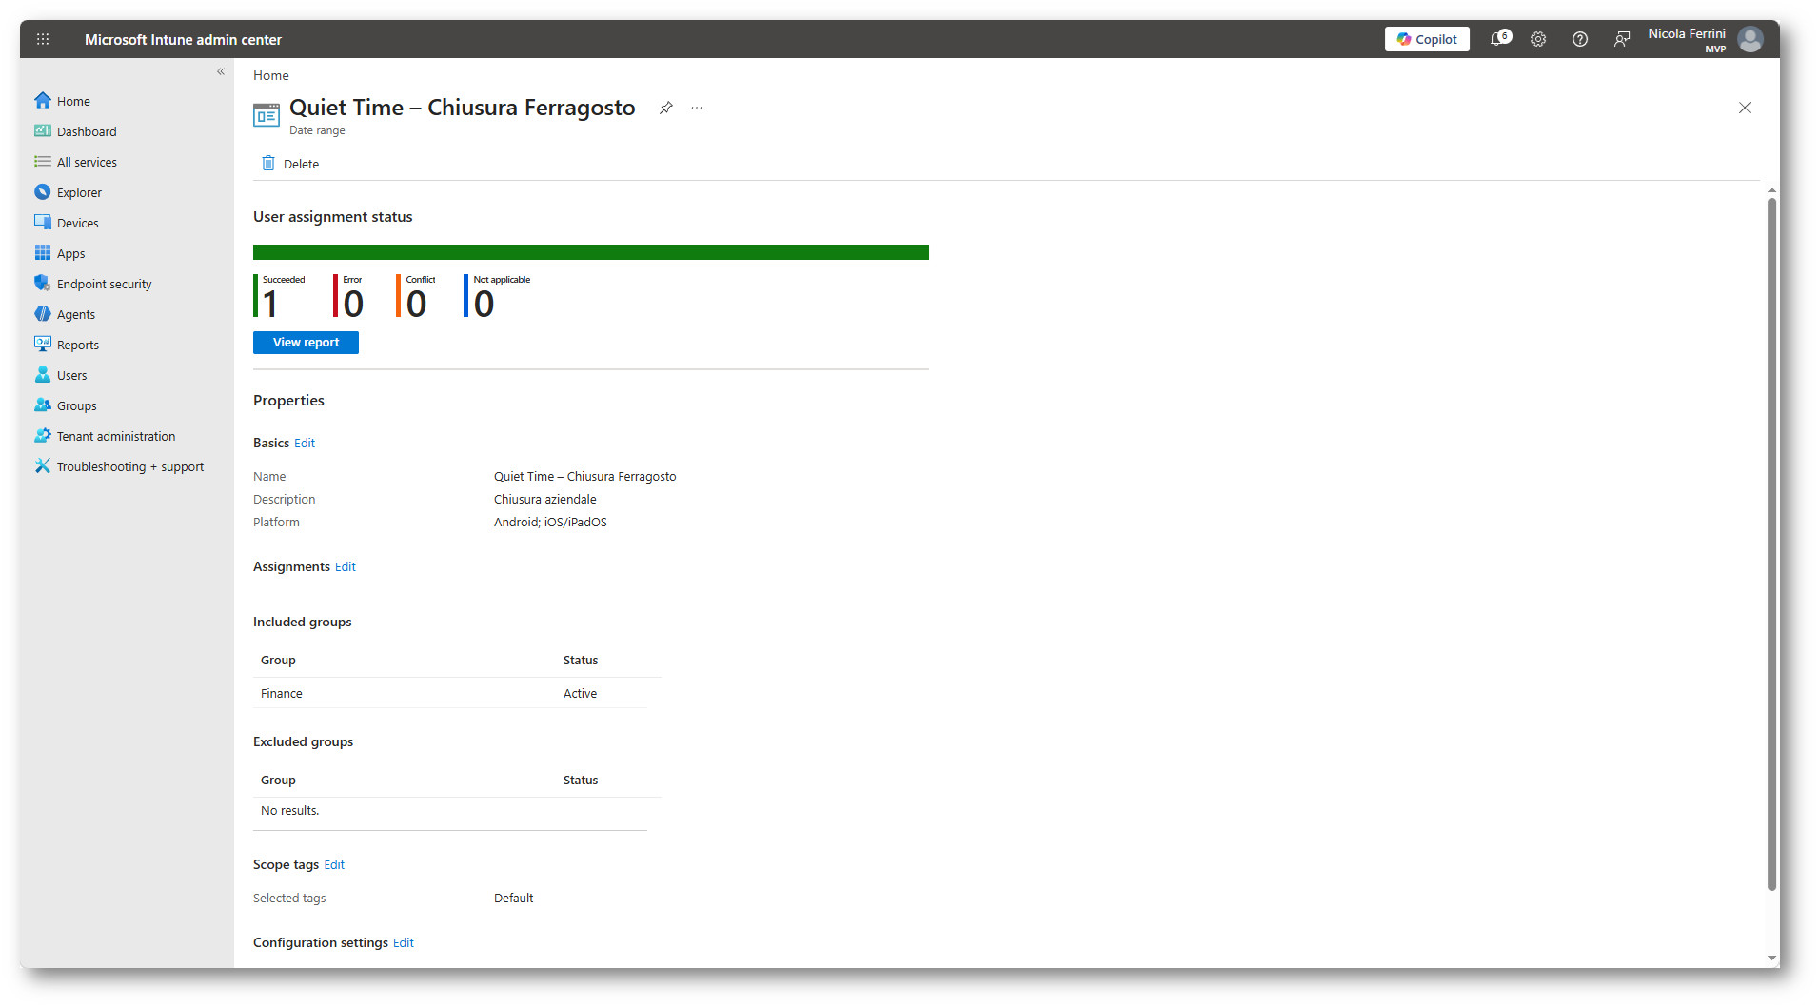
Task: Click the Copilot button
Action: tap(1427, 39)
